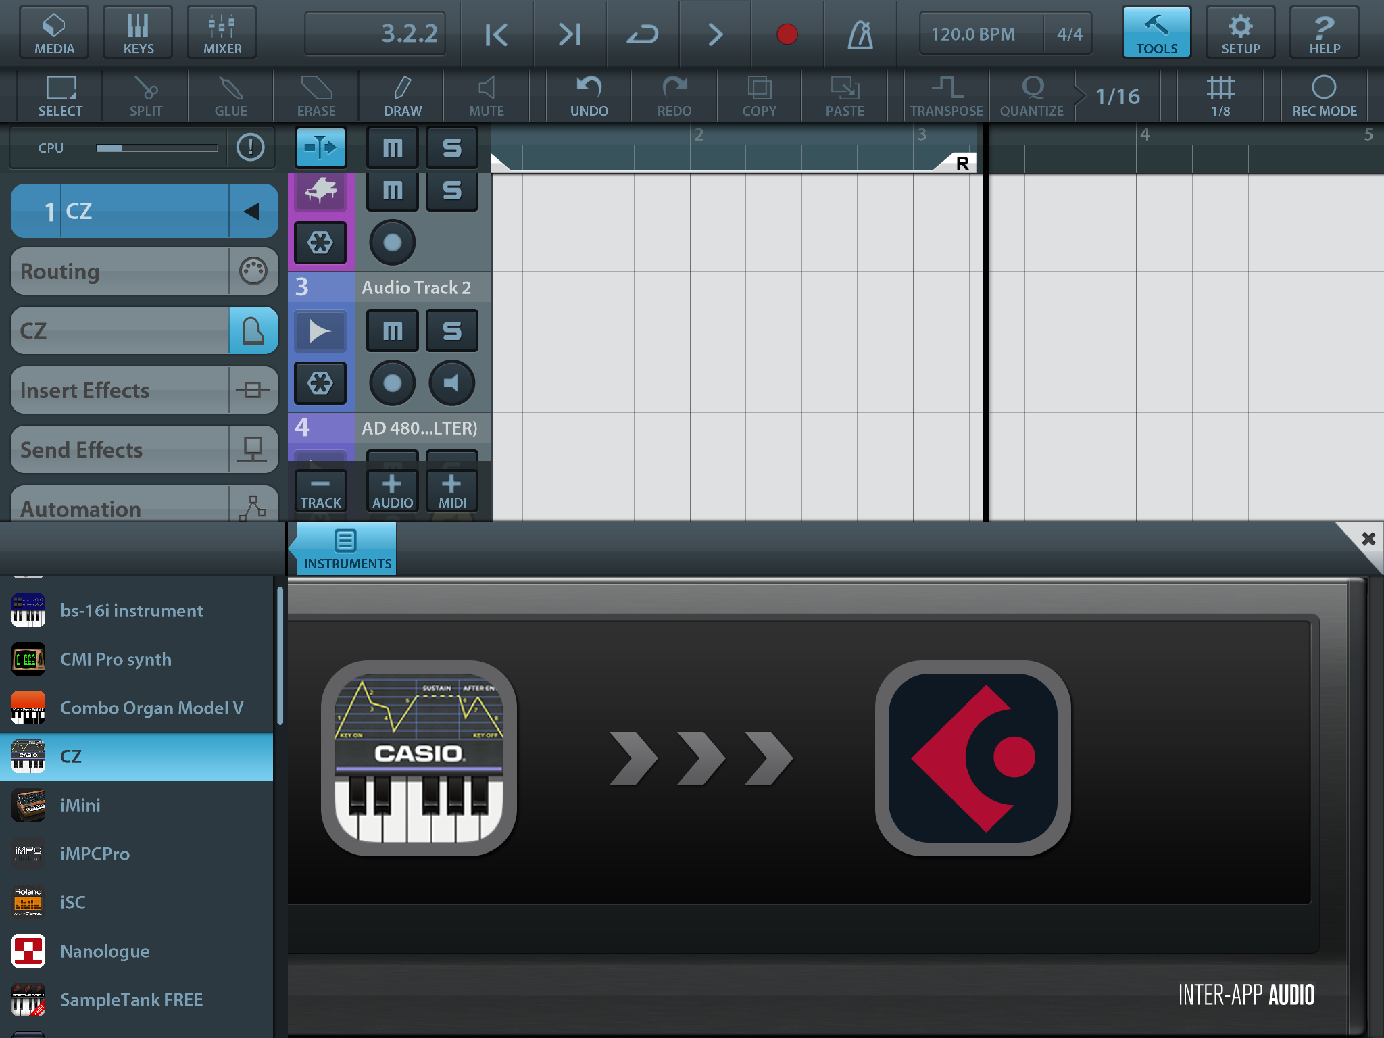Mute Audio Track 2

coord(393,330)
